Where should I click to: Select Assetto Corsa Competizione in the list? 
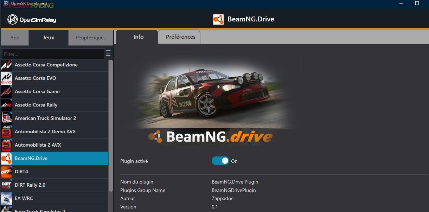tap(55, 65)
